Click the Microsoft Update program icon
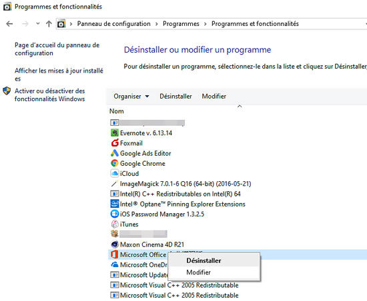The height and width of the screenshot is (301, 367). (x=115, y=275)
